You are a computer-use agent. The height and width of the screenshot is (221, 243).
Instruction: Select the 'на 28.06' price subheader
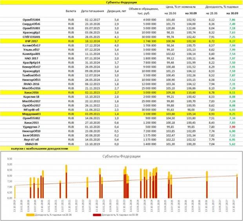(170, 13)
